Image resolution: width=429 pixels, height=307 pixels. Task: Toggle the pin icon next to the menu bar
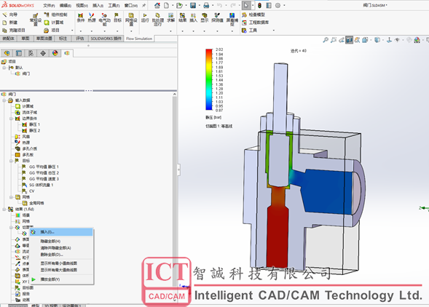point(144,5)
